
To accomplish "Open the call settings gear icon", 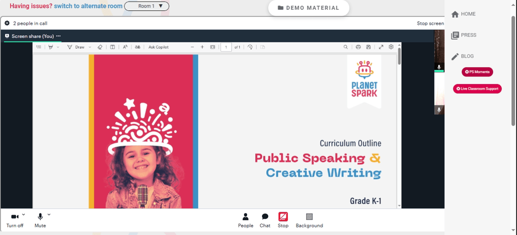I will click(7, 23).
